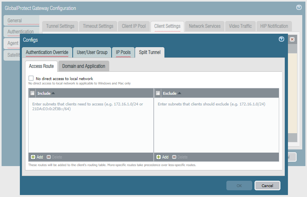
Task: Select Client Settings tab in gateway window
Action: pyautogui.click(x=167, y=26)
